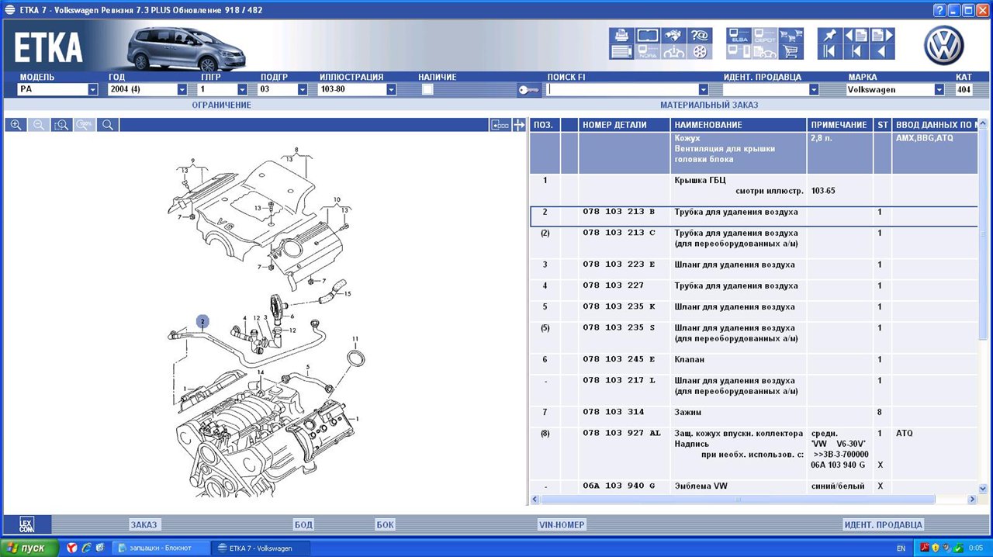
Task: Click the DEPOT icon
Action: [x=764, y=36]
